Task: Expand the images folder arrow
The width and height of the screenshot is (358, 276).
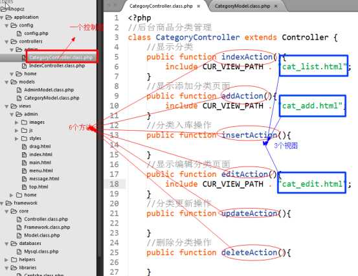Action: pyautogui.click(x=17, y=122)
